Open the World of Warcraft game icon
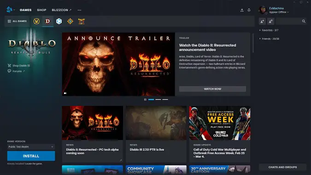This screenshot has height=175, width=311. [x=36, y=21]
